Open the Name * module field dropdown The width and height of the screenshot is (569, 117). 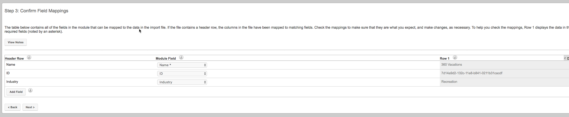[x=182, y=65]
